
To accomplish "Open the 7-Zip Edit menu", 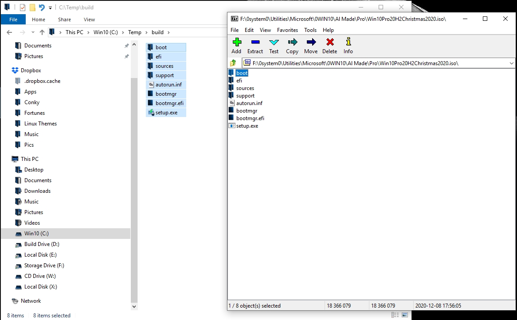I will pyautogui.click(x=249, y=30).
